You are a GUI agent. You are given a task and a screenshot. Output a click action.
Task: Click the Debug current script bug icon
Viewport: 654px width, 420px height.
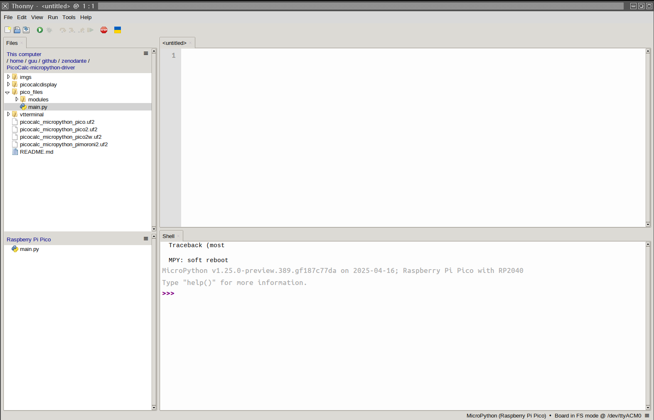coord(49,30)
